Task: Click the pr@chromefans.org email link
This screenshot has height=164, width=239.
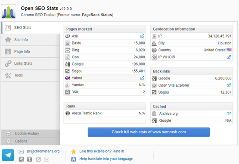Action: [x=43, y=151]
